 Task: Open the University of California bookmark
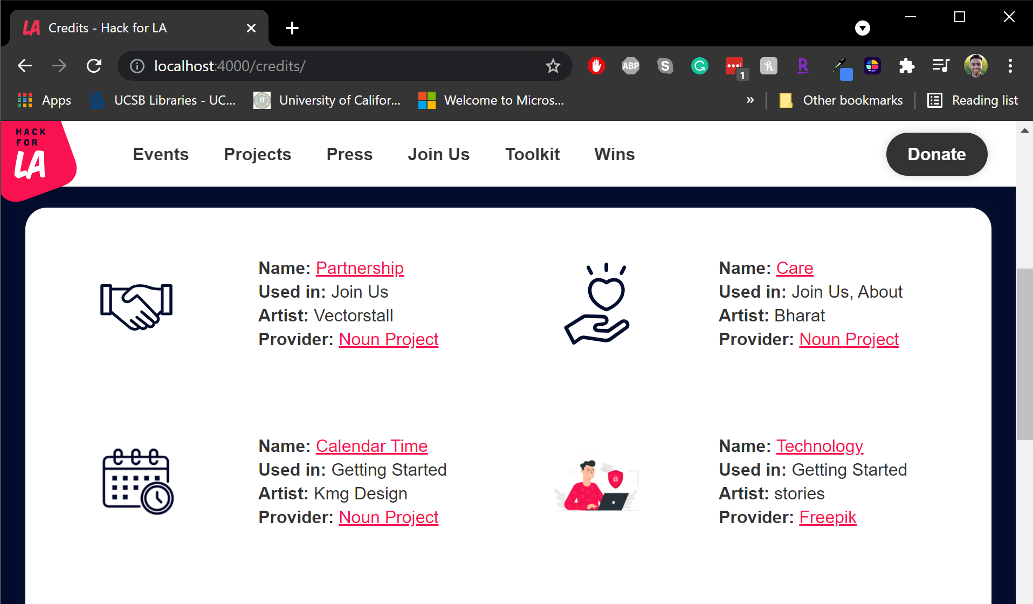tap(327, 100)
